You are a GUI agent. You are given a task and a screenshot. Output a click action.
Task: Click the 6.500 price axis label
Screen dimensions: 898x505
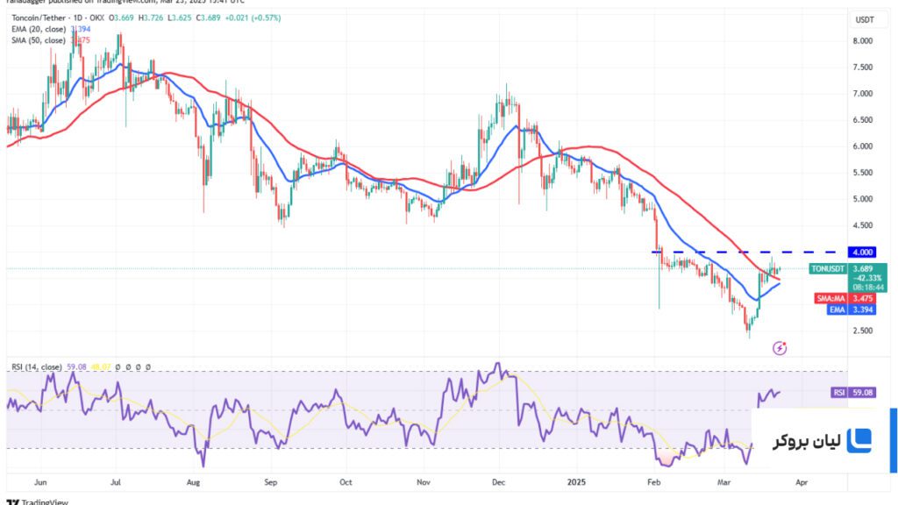[863, 120]
